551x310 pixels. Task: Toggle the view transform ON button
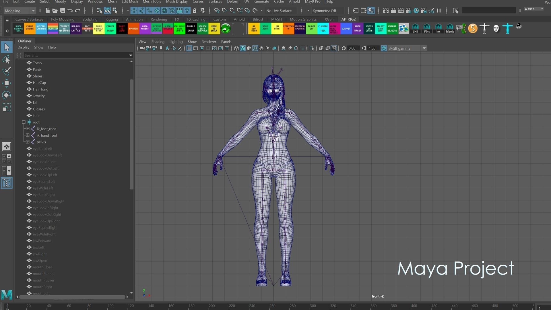[384, 48]
